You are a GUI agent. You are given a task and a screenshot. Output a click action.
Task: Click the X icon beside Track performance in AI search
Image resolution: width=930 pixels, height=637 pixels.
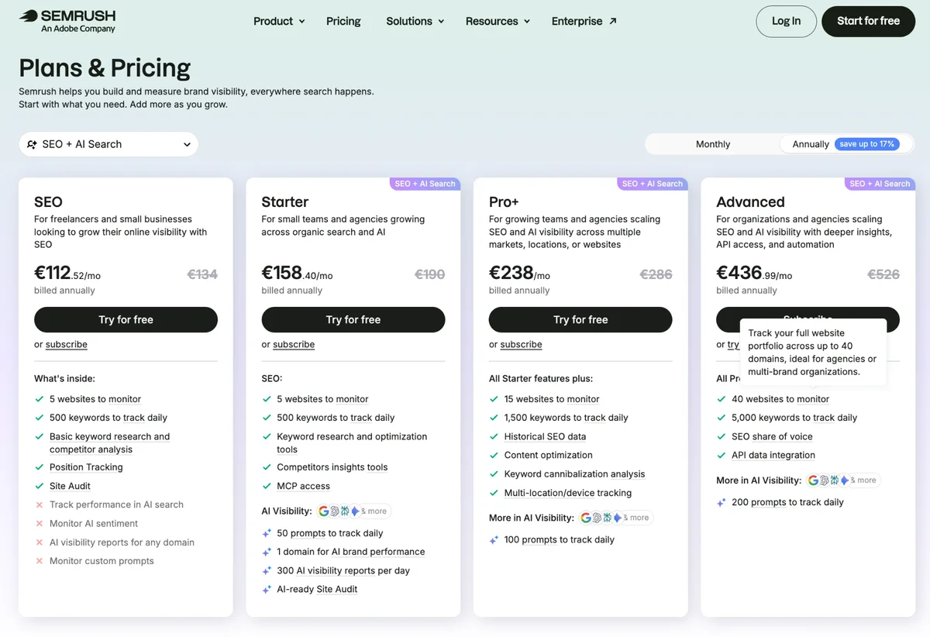pos(39,504)
